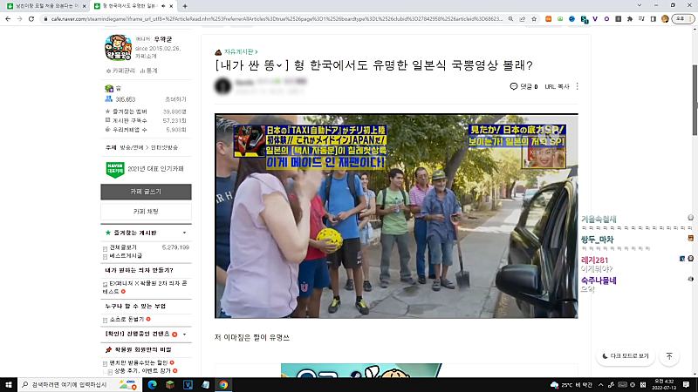Viewport: 698px width, 392px height.
Task: Open the weather widget in the taskbar
Action: tap(571, 385)
